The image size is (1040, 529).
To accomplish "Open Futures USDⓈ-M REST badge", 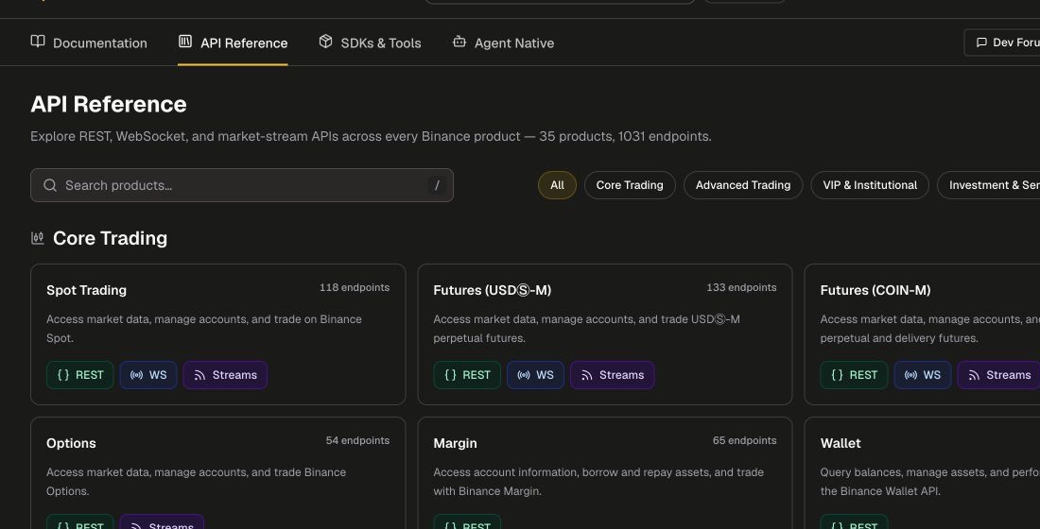I will [x=467, y=374].
